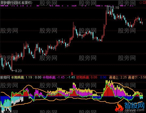
Task: Select the 通道上 label
Action: tap(114, 77)
